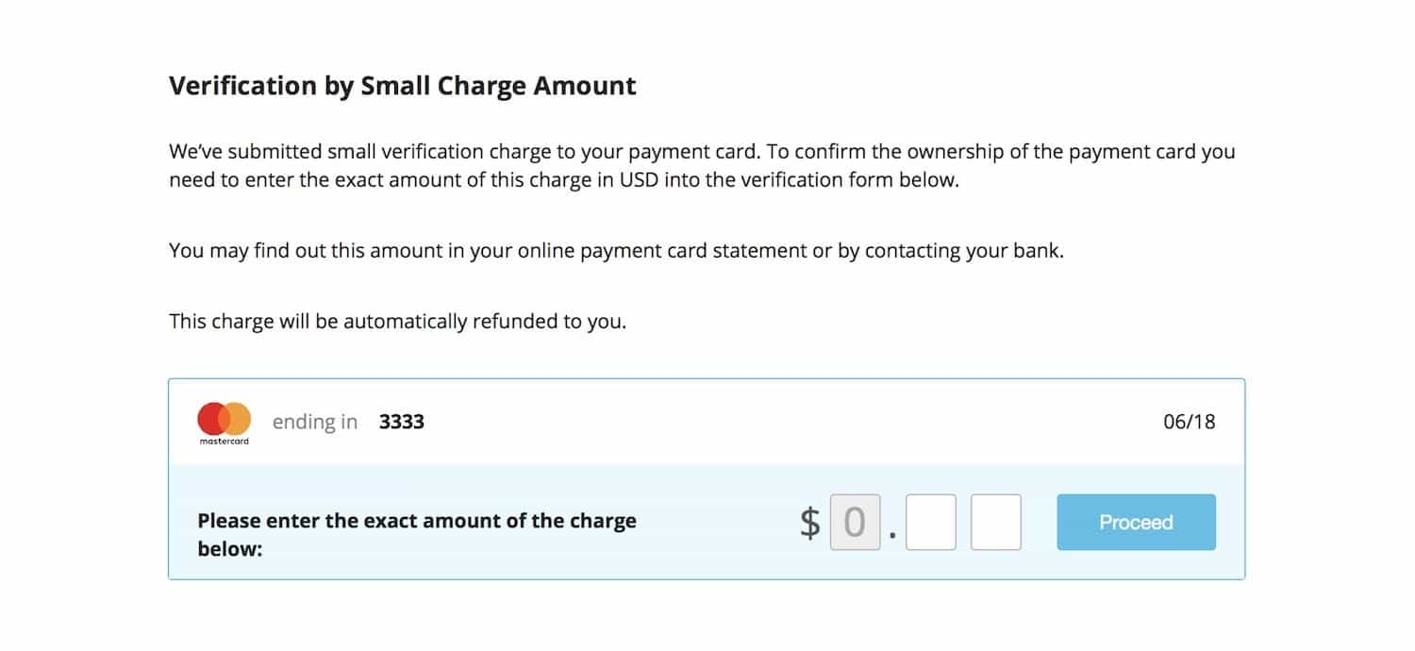Click the Mastercard logo's red circle

[x=213, y=419]
